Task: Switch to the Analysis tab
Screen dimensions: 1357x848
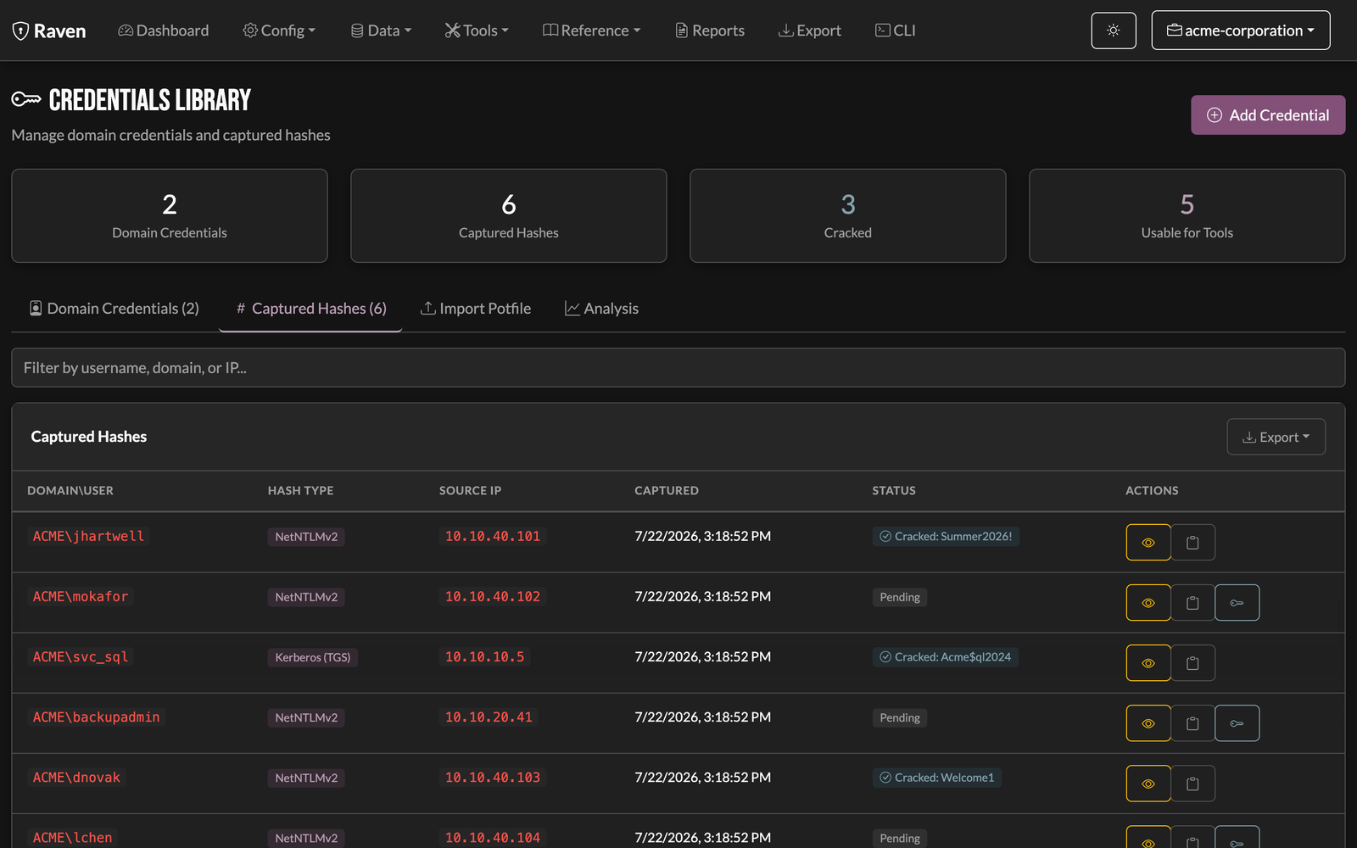Action: point(601,309)
